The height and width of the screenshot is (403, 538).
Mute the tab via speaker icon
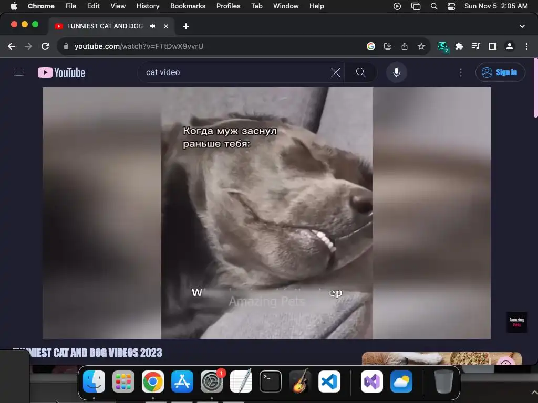click(153, 26)
